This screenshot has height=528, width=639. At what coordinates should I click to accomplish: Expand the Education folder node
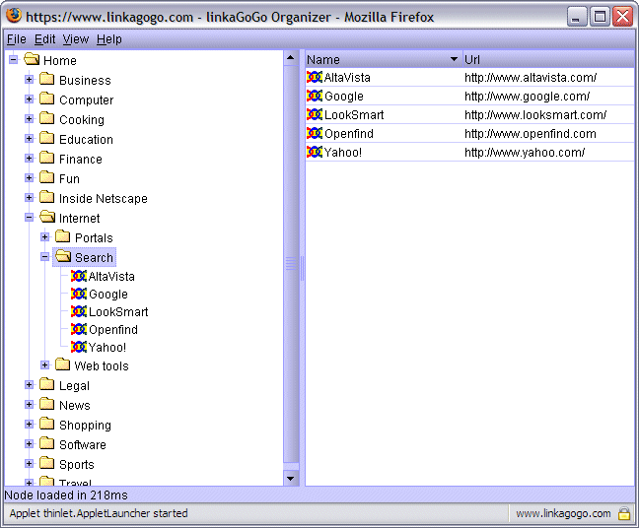pos(29,139)
